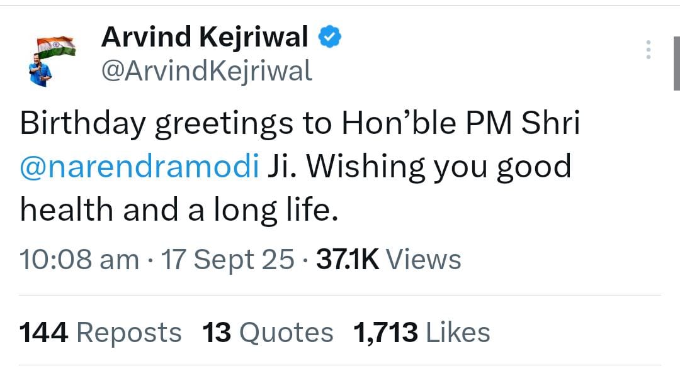Open Arvind Kejriwal display name
The width and height of the screenshot is (680, 371).
pos(205,38)
